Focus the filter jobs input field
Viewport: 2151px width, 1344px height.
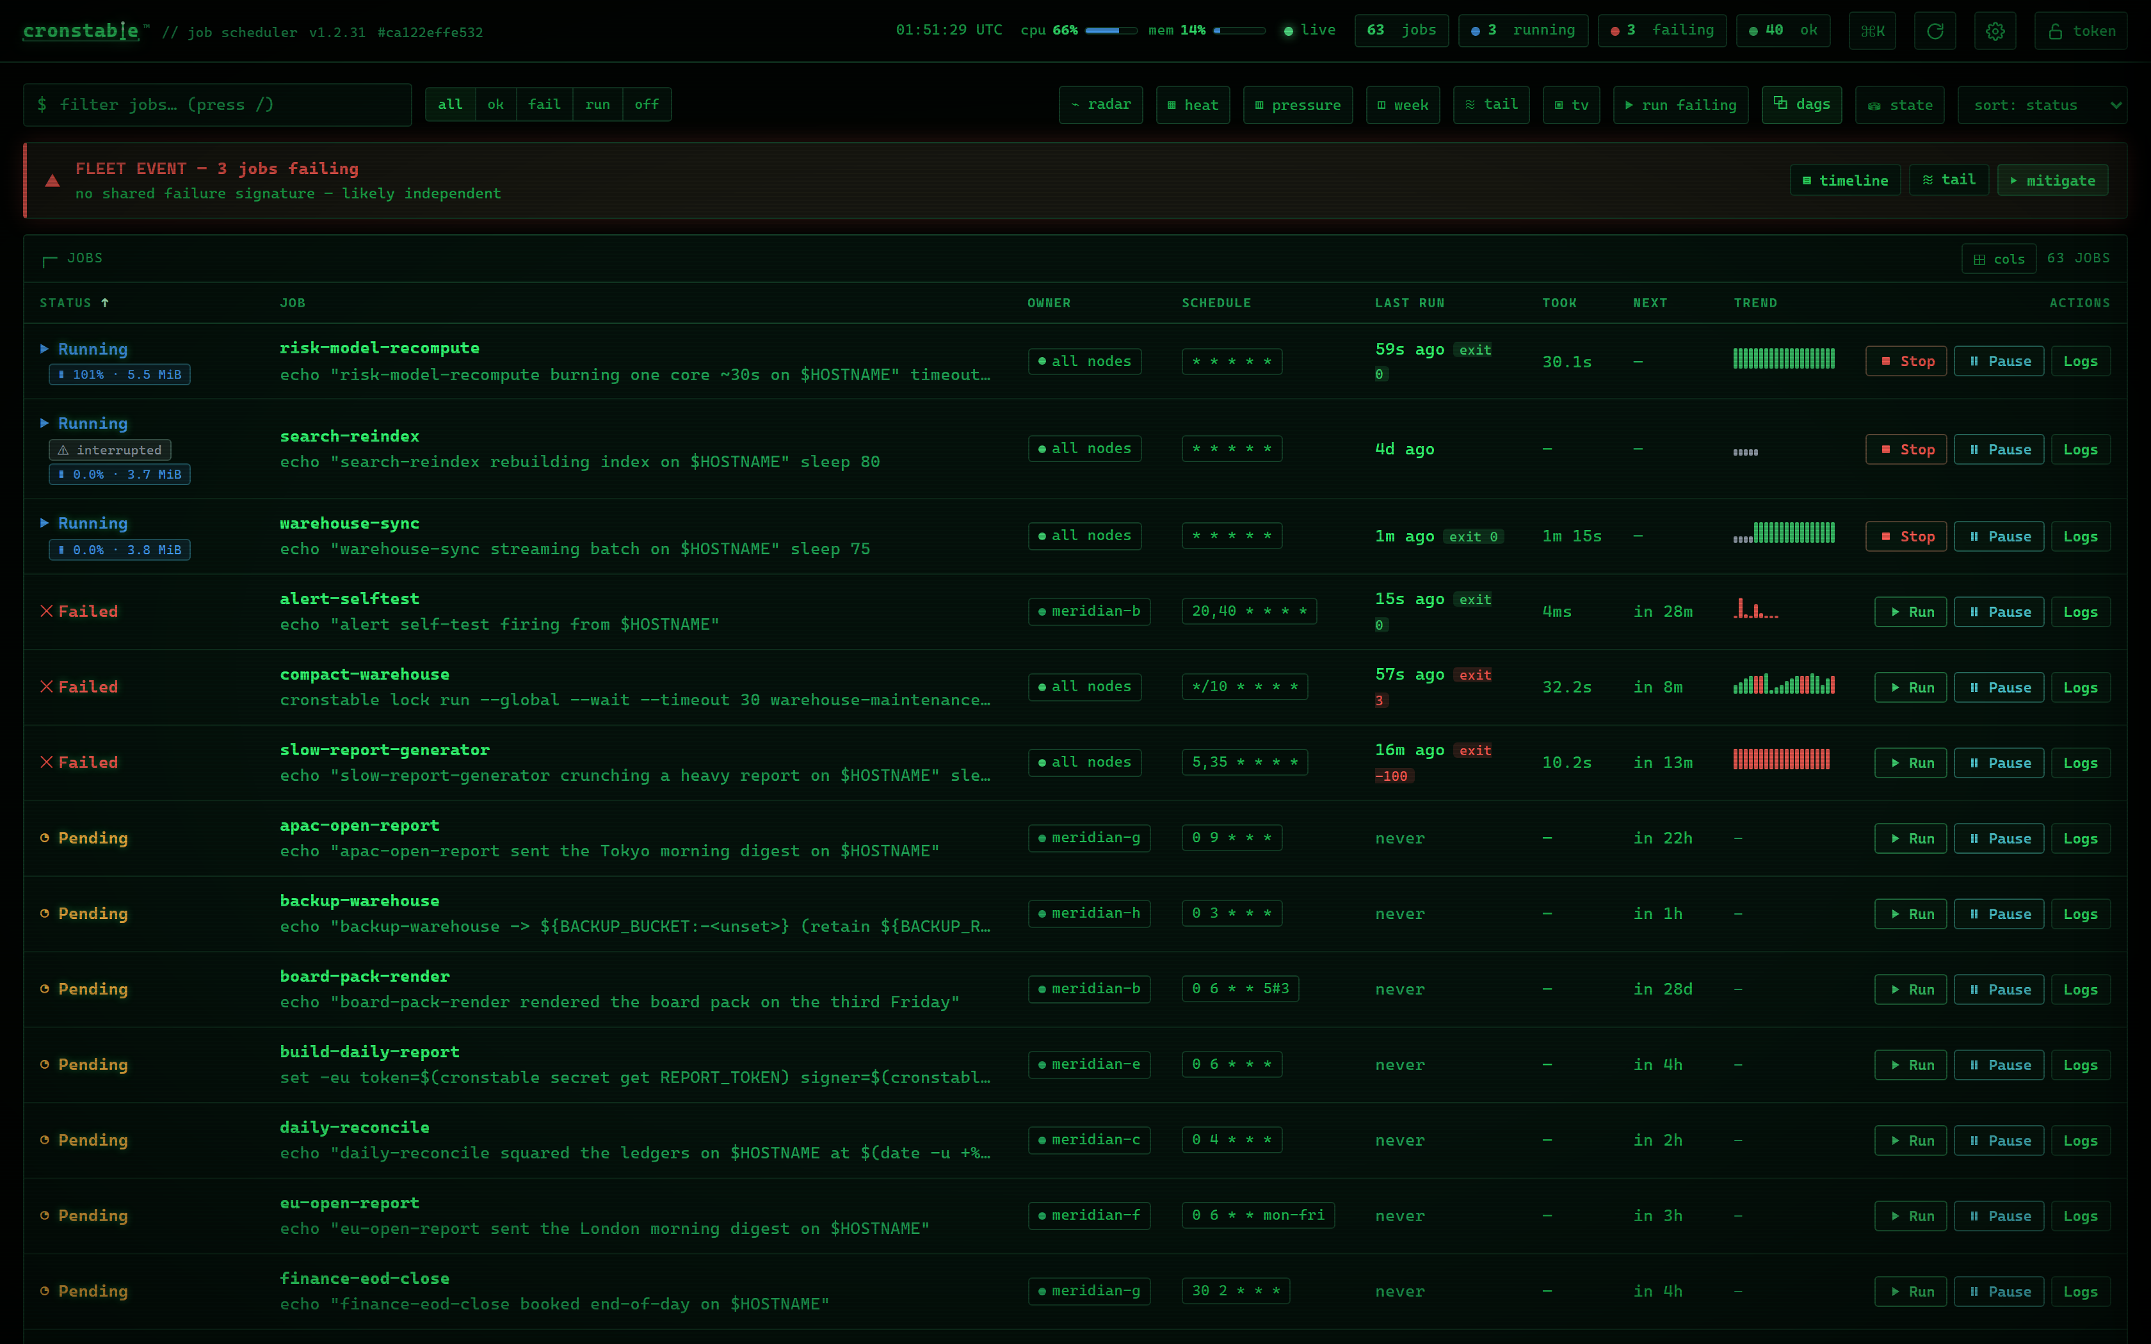218,105
